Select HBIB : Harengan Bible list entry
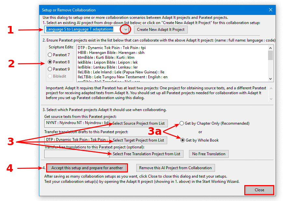This screenshot has width=283, height=201. [111, 53]
